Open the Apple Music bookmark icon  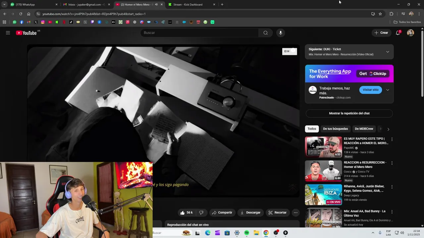point(128,22)
